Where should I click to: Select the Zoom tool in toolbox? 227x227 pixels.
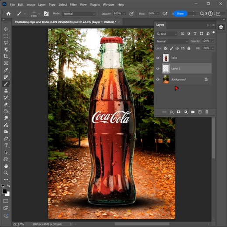point(6,173)
